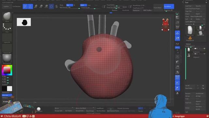209x118 pixels.
Task: Expand the Split section in Subtool
Action: [x=187, y=112]
